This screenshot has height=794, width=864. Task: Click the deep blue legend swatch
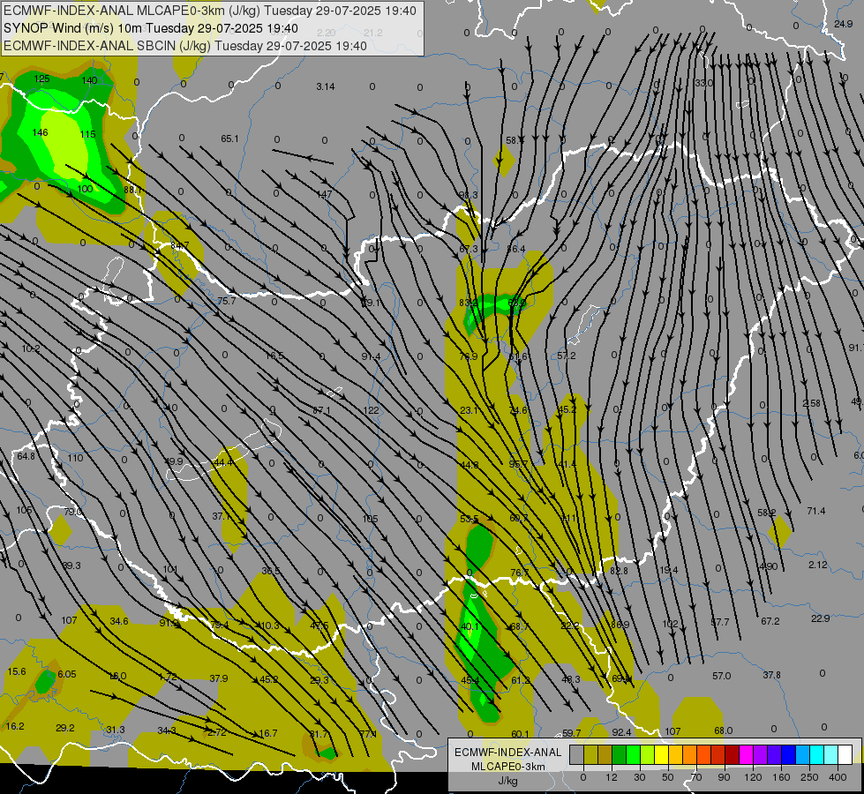pyautogui.click(x=789, y=754)
